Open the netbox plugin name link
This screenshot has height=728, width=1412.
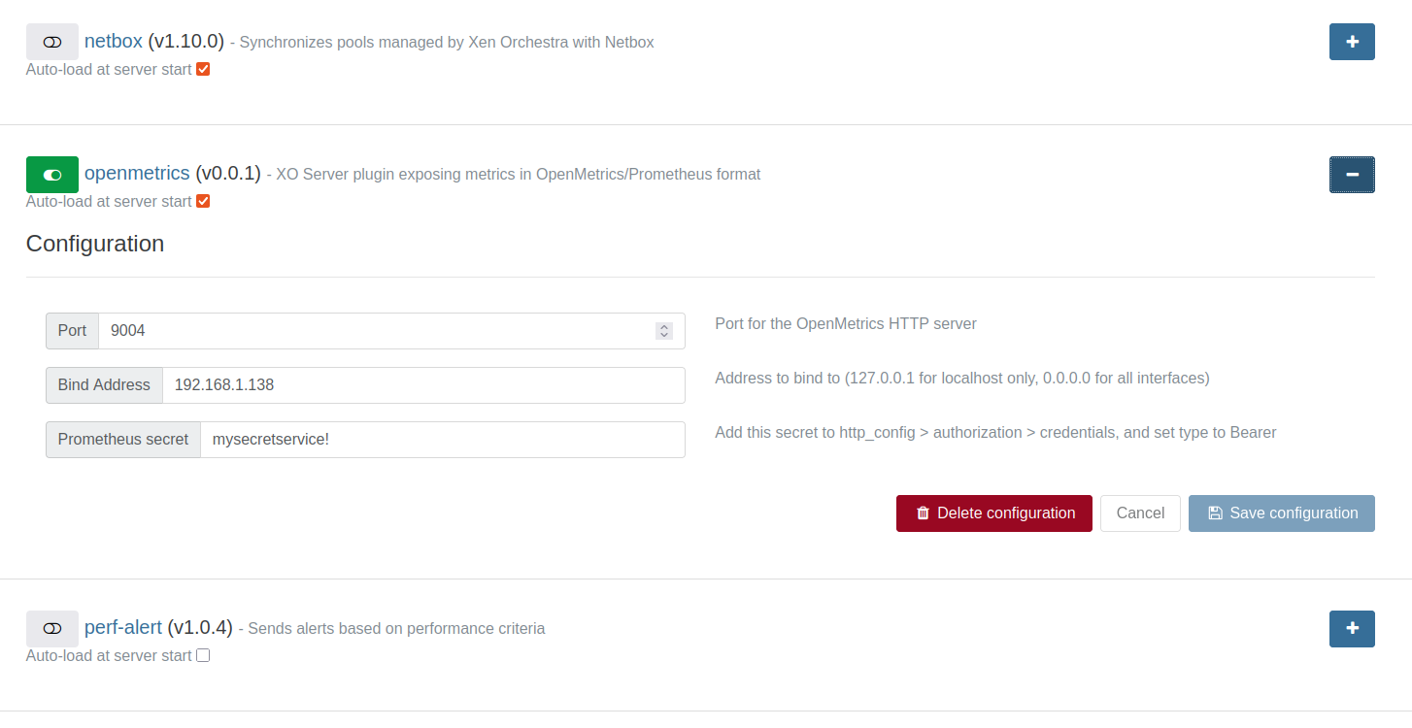[x=114, y=42]
